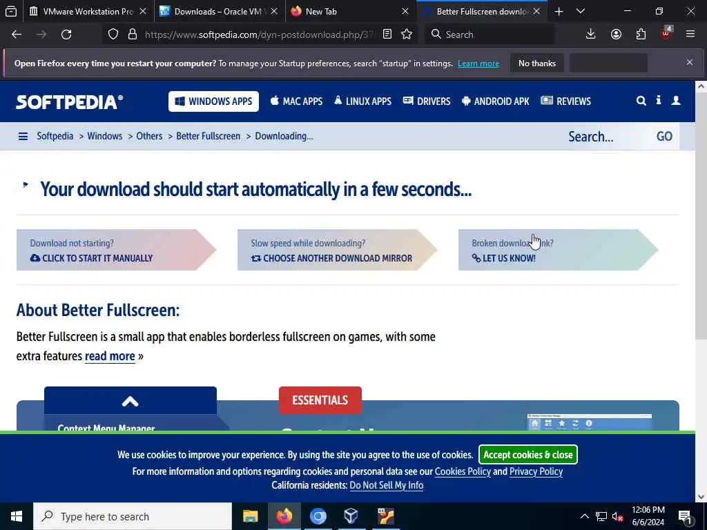Image resolution: width=707 pixels, height=530 pixels.
Task: Focus the Firefox Search box
Action: (x=490, y=35)
